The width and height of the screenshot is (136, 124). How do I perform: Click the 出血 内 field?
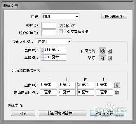click(x=86, y=85)
